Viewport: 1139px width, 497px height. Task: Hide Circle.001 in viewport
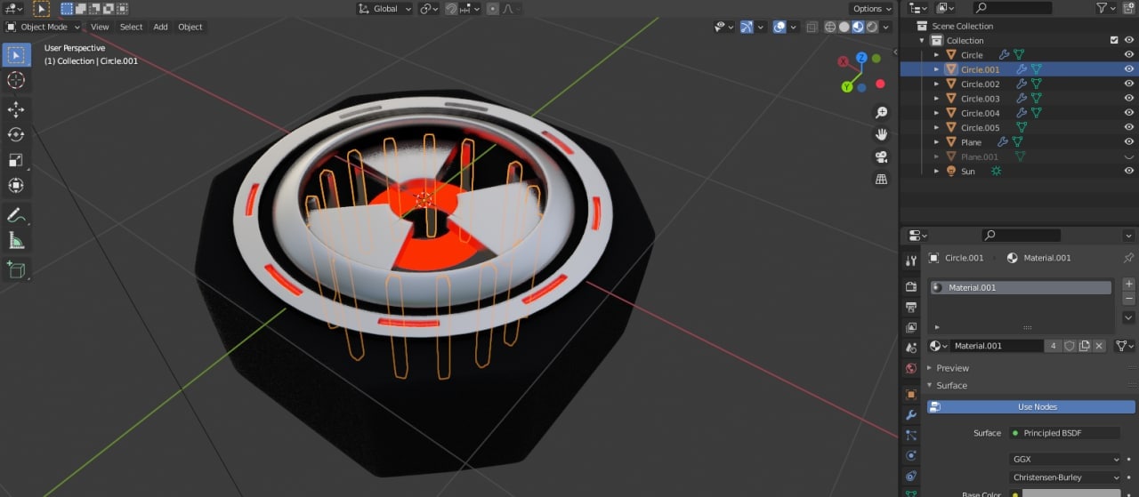click(x=1128, y=69)
